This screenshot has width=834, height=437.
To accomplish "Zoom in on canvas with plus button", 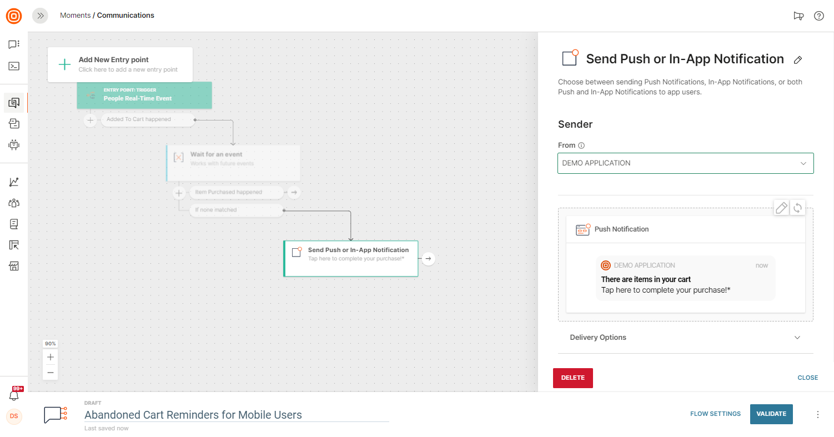I will coord(51,357).
